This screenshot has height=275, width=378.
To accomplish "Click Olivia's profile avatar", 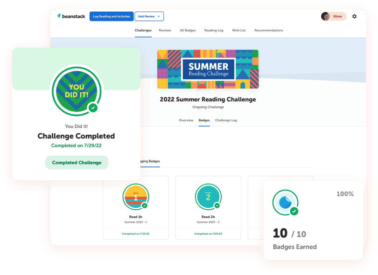I will click(326, 16).
